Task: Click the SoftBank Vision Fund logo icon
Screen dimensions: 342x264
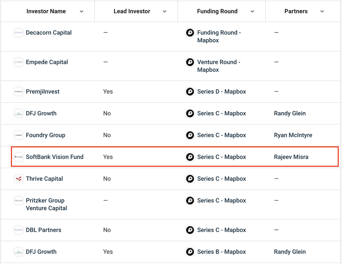Action: [x=19, y=157]
